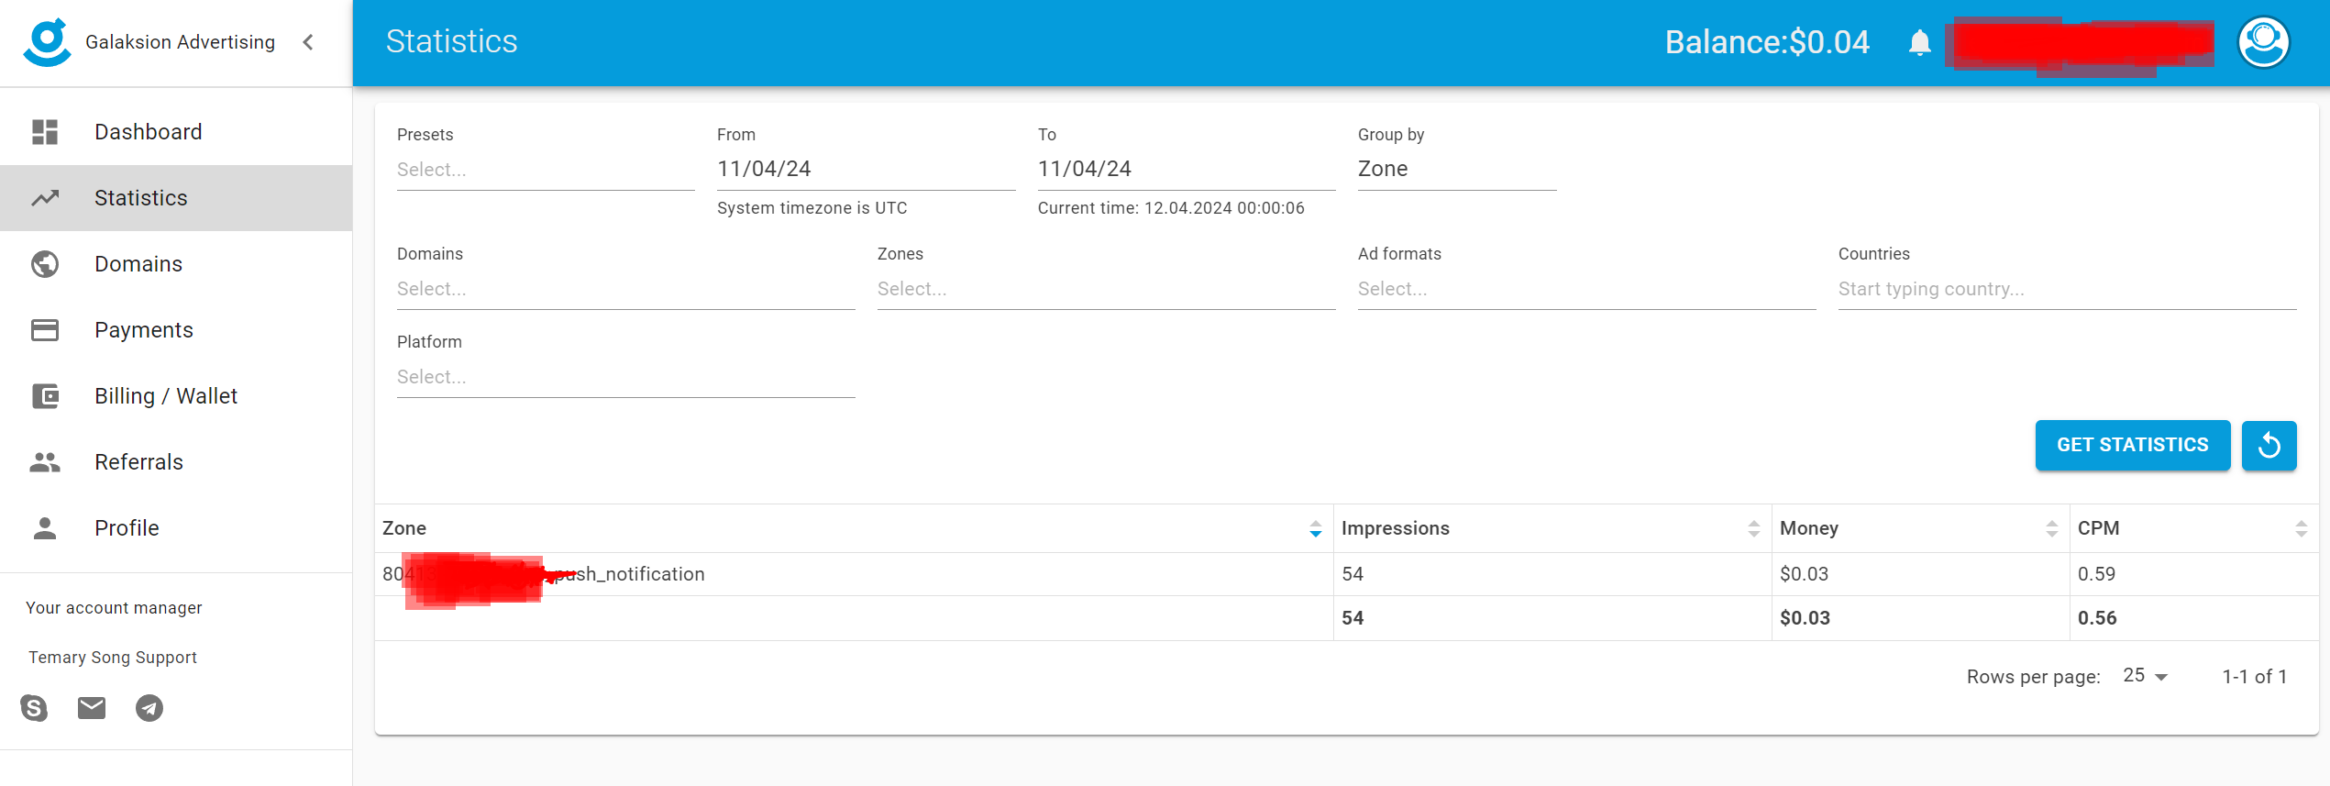The height and width of the screenshot is (786, 2330).
Task: Click the Current time text
Action: [x=1171, y=208]
